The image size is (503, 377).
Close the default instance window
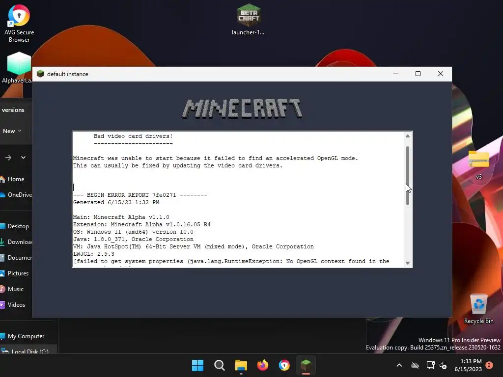(441, 74)
